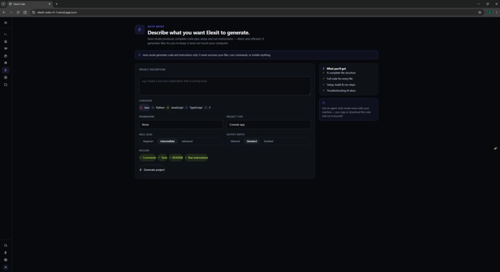This screenshot has width=500, height=272.
Task: Open the compass icon in the sidebar
Action: [x=6, y=77]
